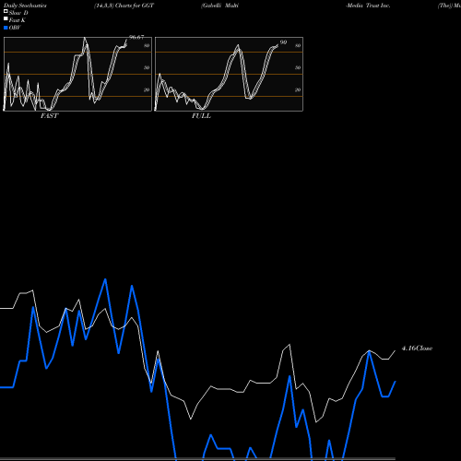Select the 'OBV' legend label

15,28
